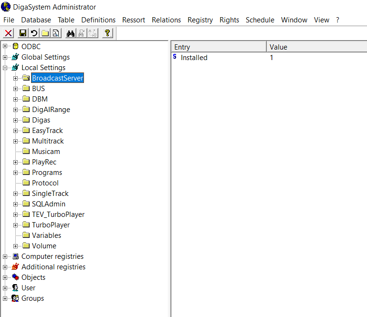The width and height of the screenshot is (367, 317).
Task: Select the Musicam folder in tree
Action: 46,152
